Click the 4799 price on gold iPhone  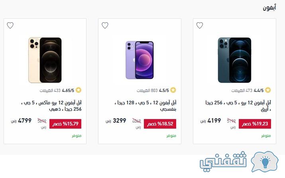[x=25, y=121]
